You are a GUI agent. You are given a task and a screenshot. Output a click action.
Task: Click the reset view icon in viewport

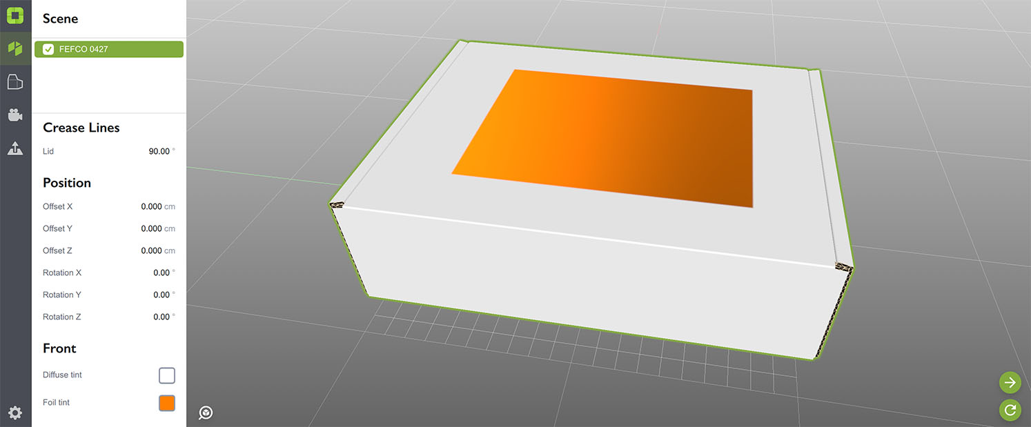pos(206,413)
